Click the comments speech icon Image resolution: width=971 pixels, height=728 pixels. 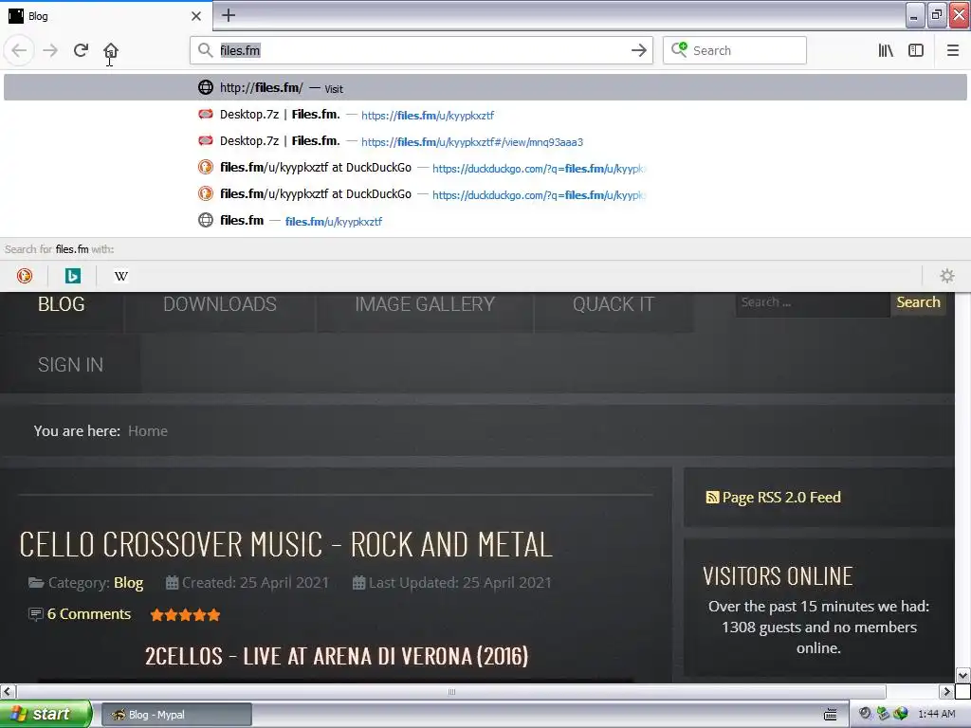click(x=35, y=614)
